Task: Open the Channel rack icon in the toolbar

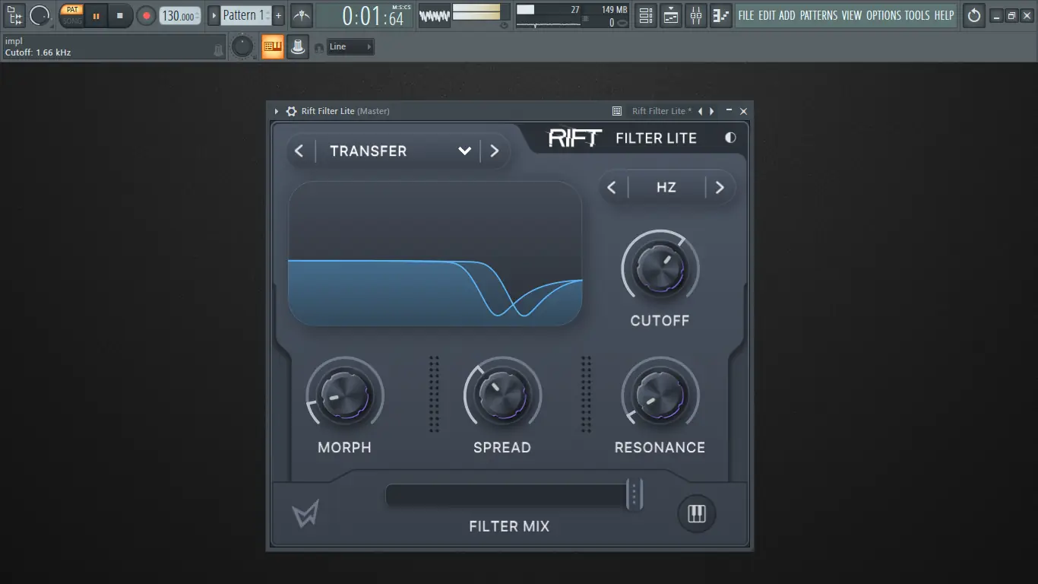Action: click(645, 15)
